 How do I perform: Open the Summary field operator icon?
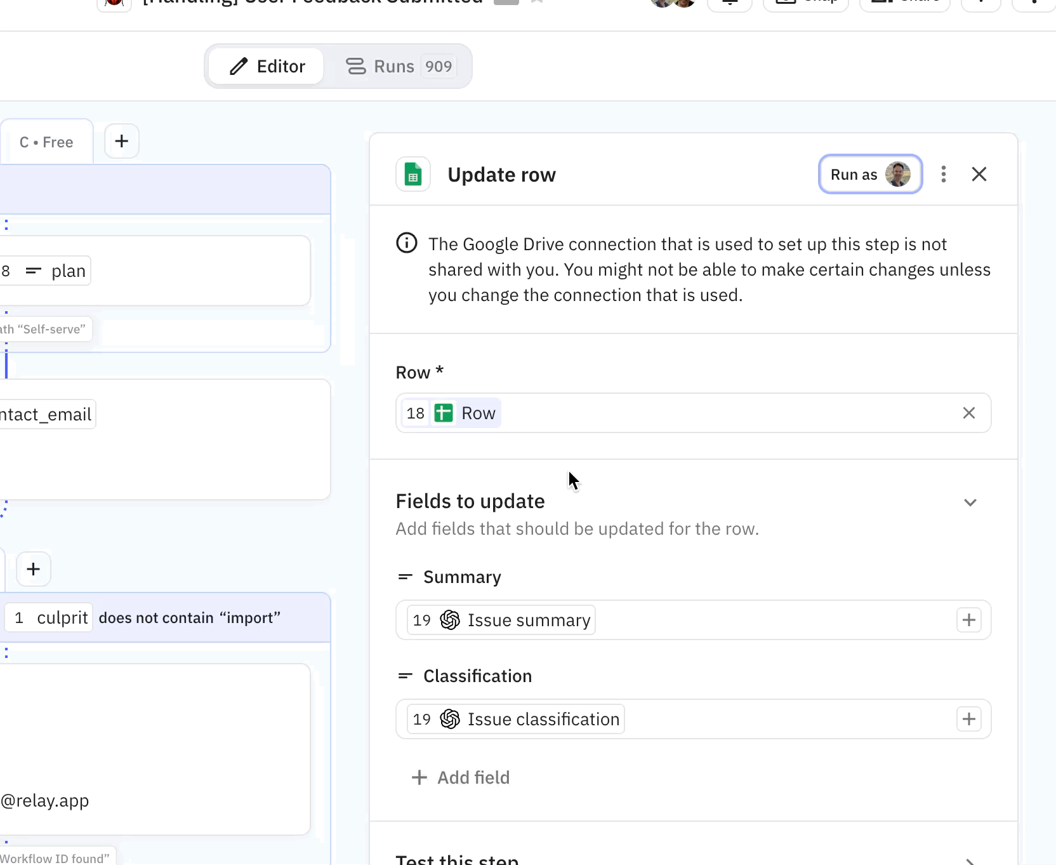pyautogui.click(x=405, y=577)
